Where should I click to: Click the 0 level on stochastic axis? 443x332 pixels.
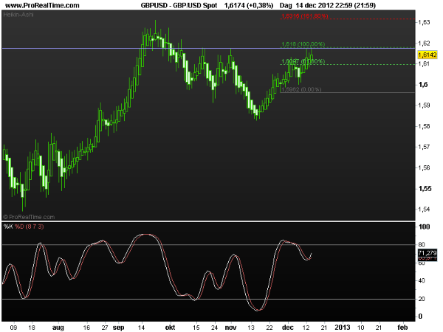point(420,317)
